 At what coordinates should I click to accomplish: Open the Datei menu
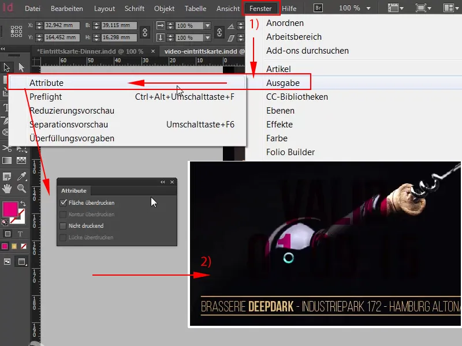32,9
